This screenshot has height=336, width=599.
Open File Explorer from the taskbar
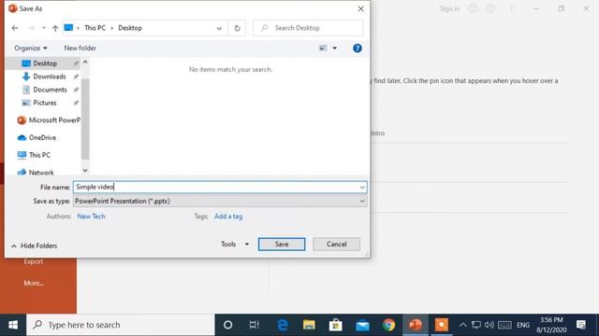[x=309, y=325]
